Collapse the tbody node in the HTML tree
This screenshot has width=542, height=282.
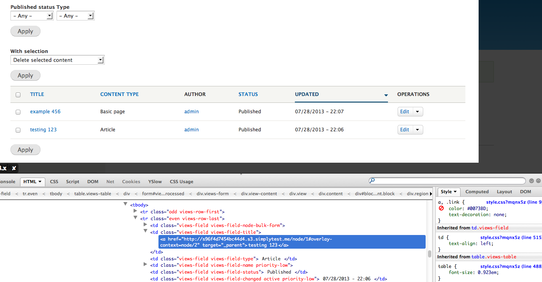[x=126, y=204]
